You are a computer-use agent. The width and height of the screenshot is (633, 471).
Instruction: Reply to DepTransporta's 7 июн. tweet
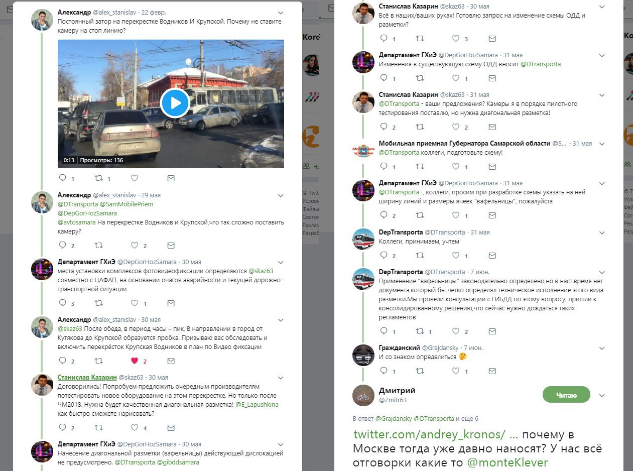pos(384,331)
